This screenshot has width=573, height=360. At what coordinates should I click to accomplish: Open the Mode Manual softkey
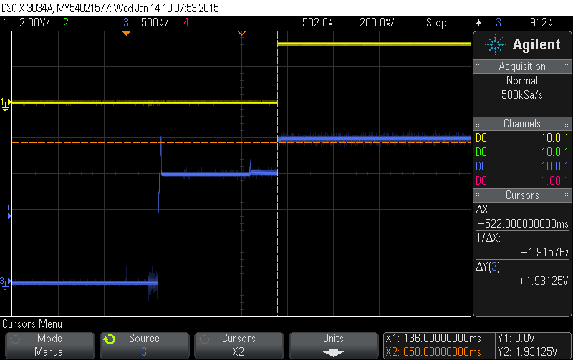(50, 345)
